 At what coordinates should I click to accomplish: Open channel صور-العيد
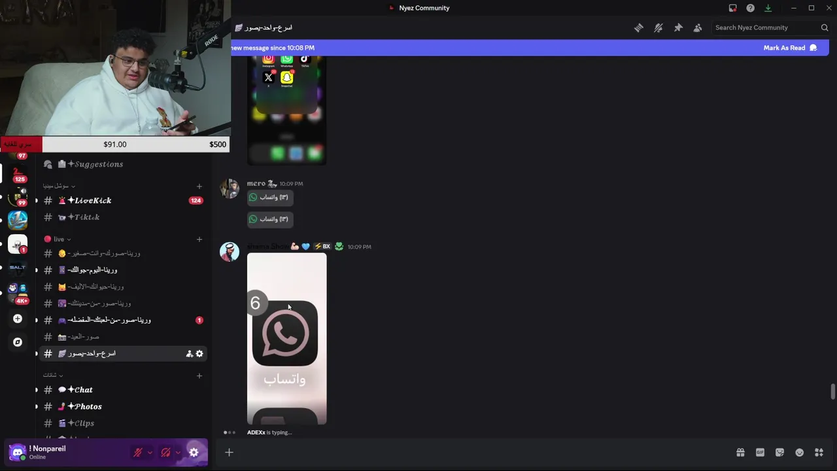(x=123, y=337)
